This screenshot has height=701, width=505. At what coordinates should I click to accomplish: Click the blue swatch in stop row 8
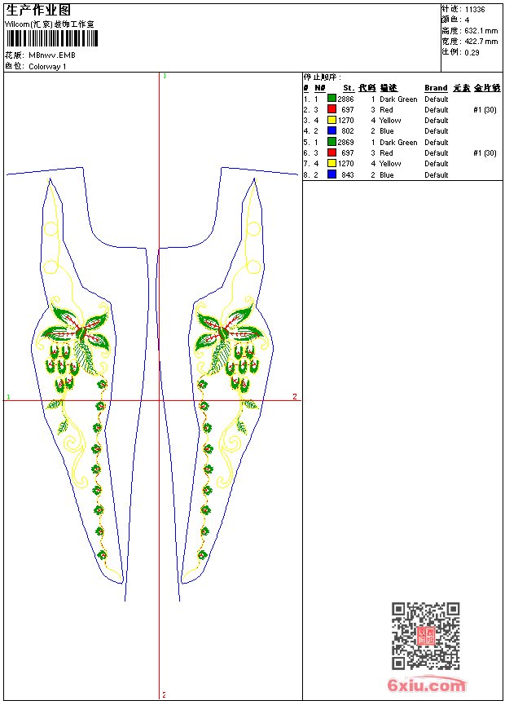[x=332, y=174]
